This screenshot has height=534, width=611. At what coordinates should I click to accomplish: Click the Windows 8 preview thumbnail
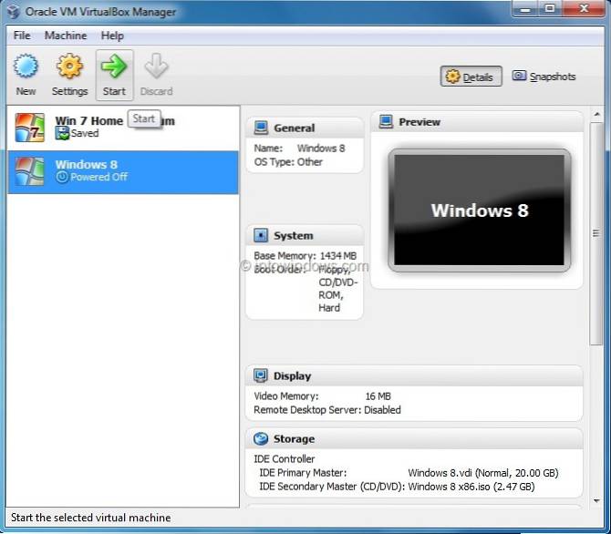tap(480, 211)
